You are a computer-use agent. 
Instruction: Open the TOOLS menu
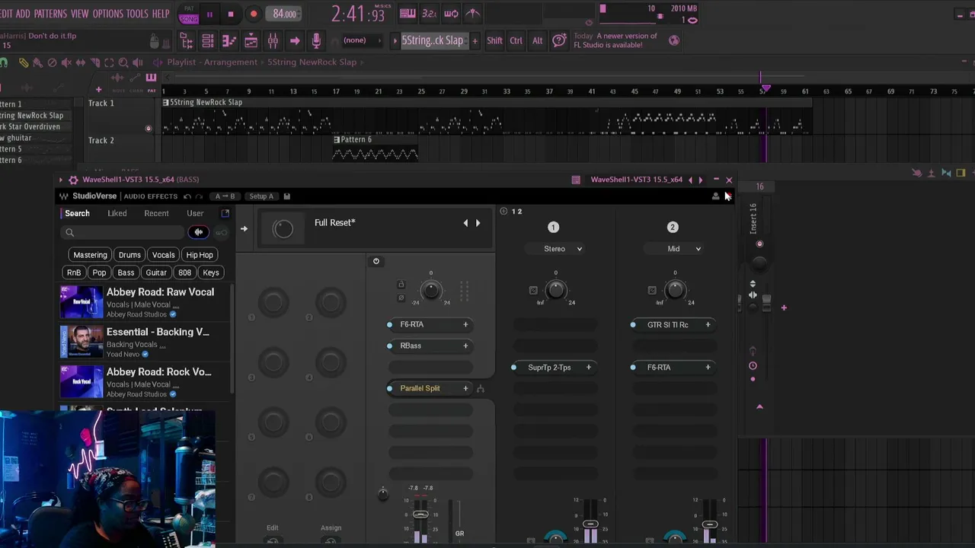coord(137,14)
